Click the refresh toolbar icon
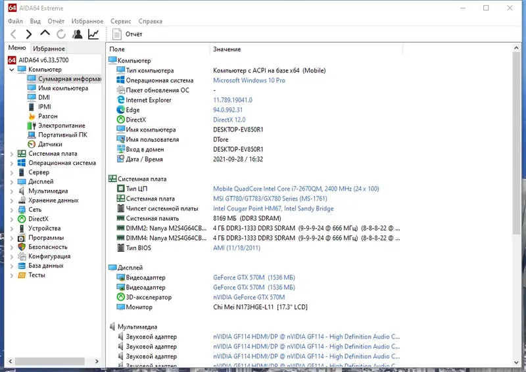 61,34
